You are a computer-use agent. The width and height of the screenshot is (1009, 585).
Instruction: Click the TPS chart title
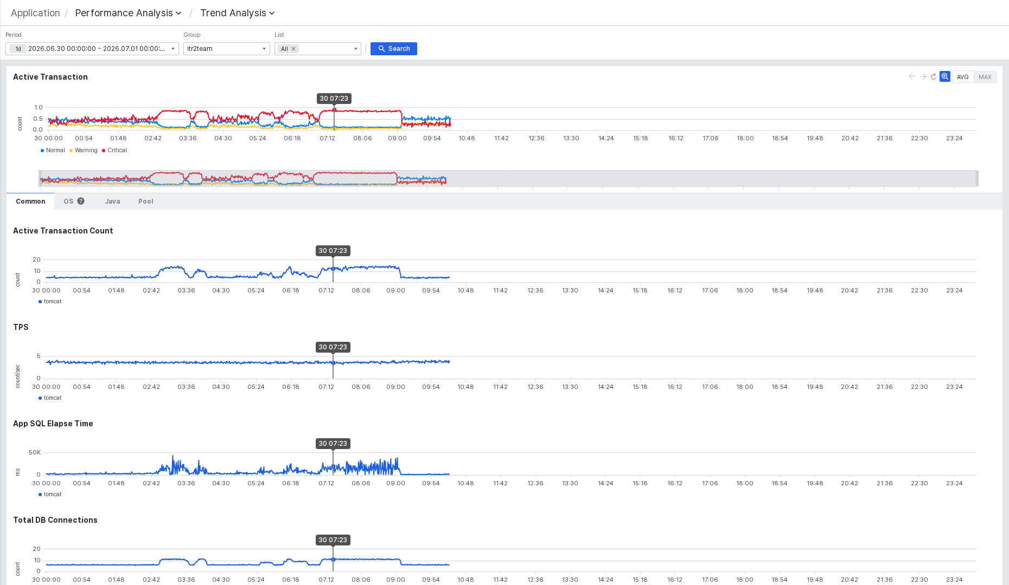click(21, 327)
